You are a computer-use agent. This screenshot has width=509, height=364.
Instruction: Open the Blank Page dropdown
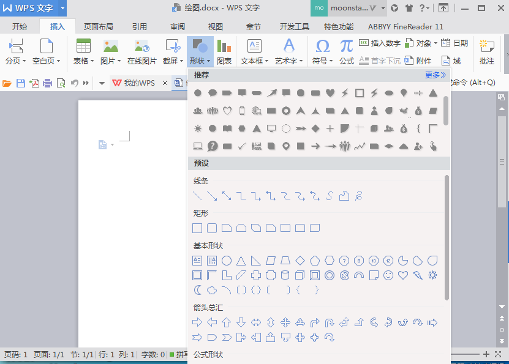pyautogui.click(x=46, y=51)
